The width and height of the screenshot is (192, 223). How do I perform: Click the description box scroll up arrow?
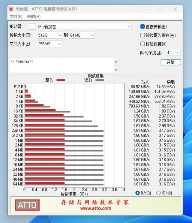116,62
